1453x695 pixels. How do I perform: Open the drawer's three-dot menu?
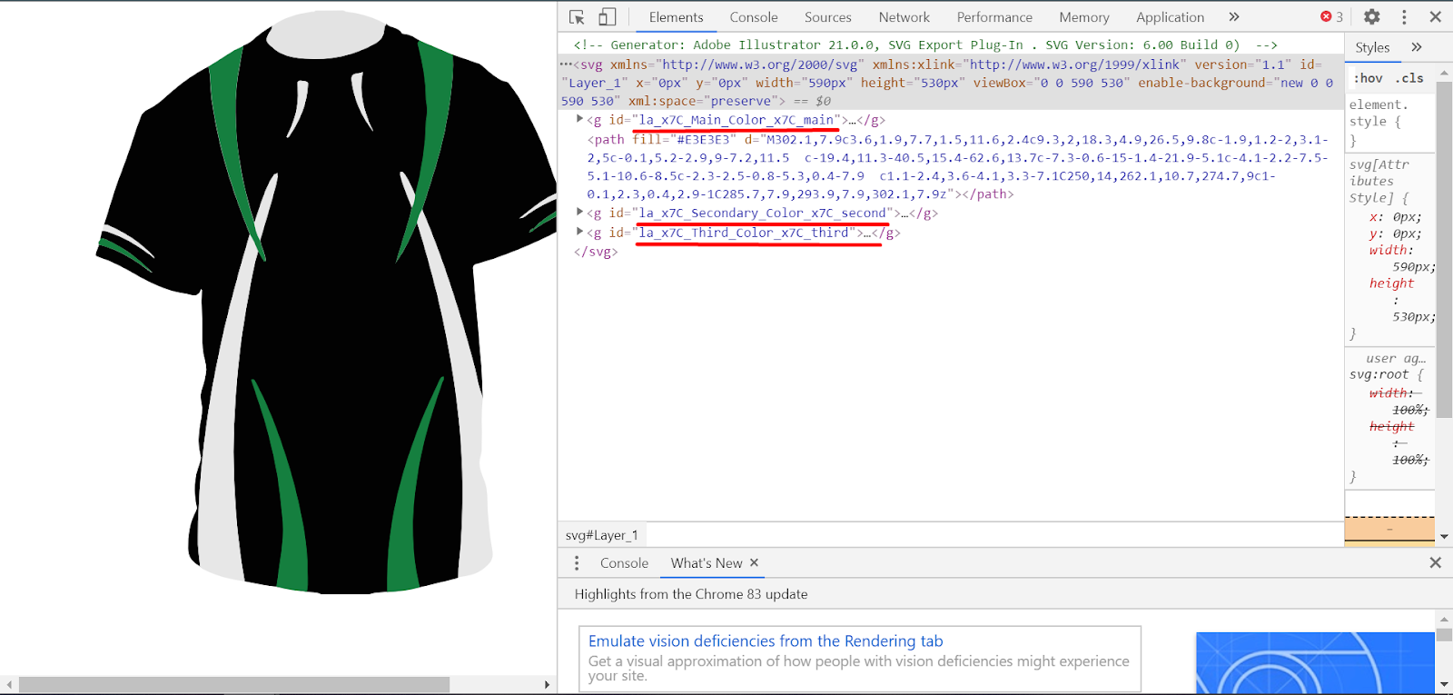577,563
